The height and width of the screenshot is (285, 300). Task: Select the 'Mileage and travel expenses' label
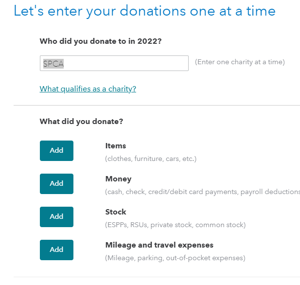(159, 245)
